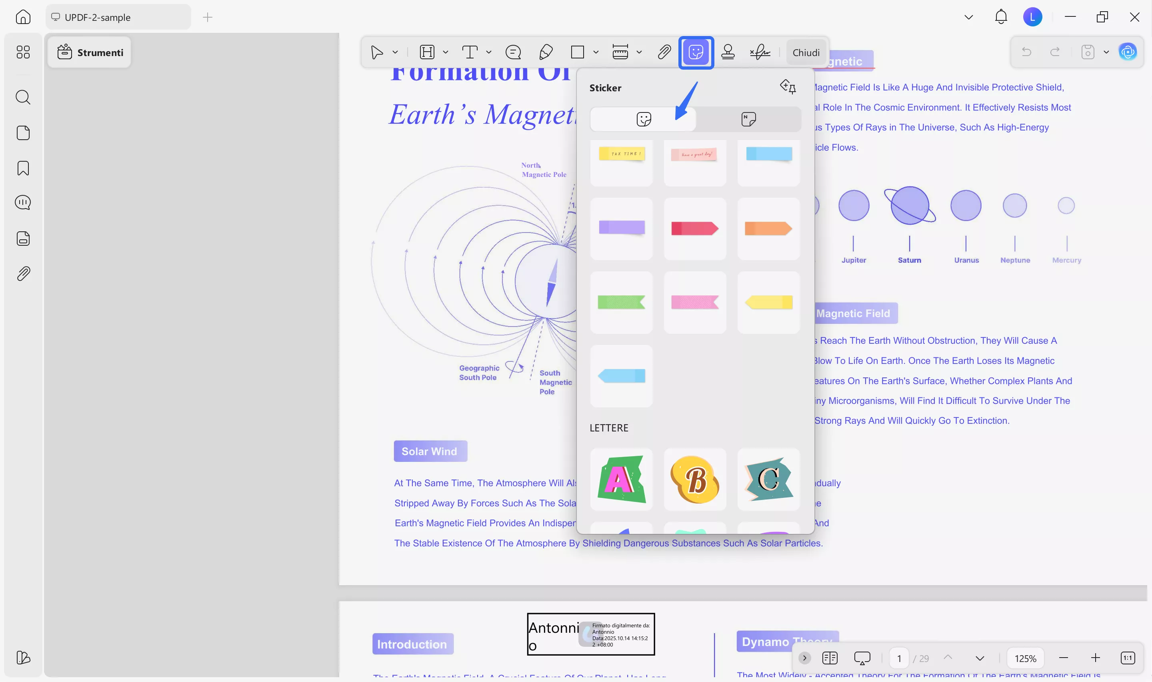
Task: Select the stamp tool in toolbar
Action: 728,52
